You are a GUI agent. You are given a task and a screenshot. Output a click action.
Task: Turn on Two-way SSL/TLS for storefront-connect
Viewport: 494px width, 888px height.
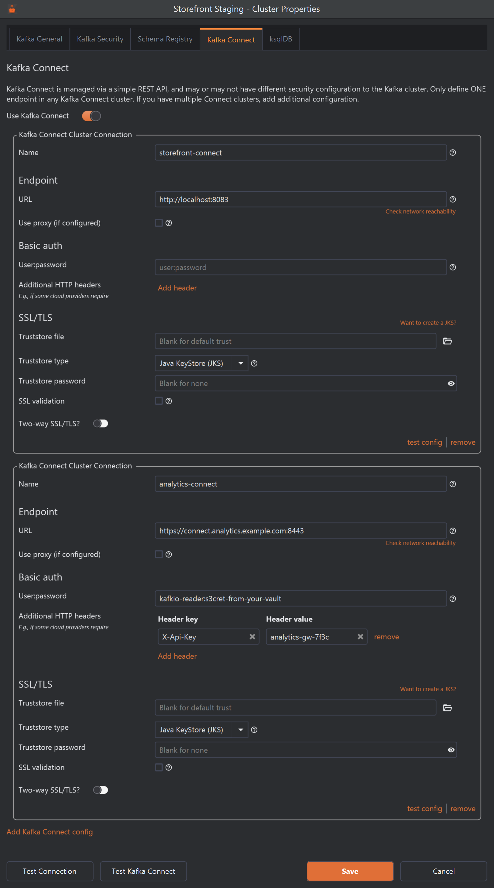(x=101, y=423)
